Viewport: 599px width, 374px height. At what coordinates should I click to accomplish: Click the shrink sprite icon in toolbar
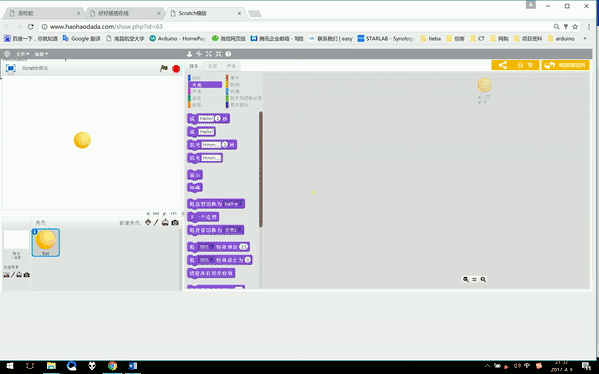pyautogui.click(x=218, y=54)
